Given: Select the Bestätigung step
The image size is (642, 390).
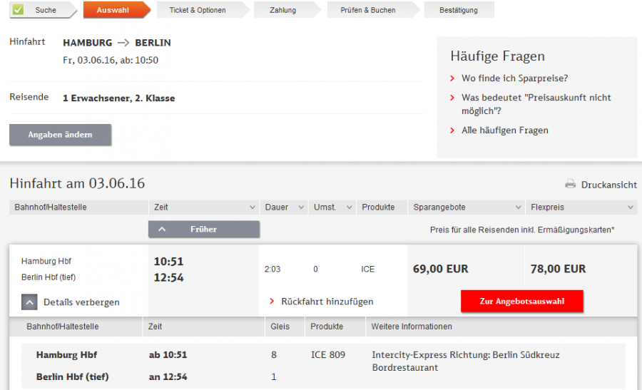Looking at the screenshot, I should (459, 10).
